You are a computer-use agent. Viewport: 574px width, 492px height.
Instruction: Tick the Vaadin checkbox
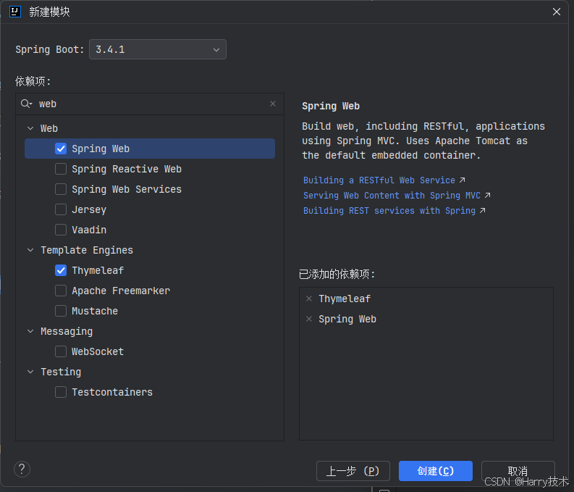61,230
